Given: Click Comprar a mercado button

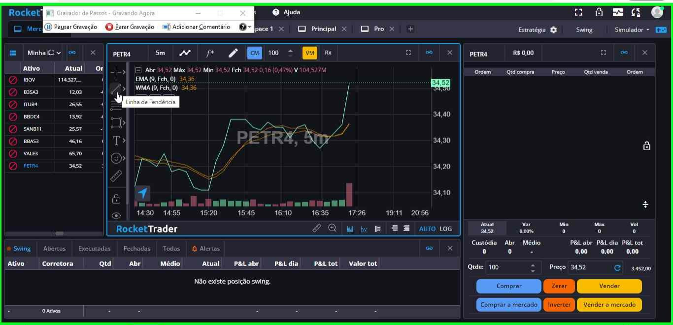Looking at the screenshot, I should 509,304.
